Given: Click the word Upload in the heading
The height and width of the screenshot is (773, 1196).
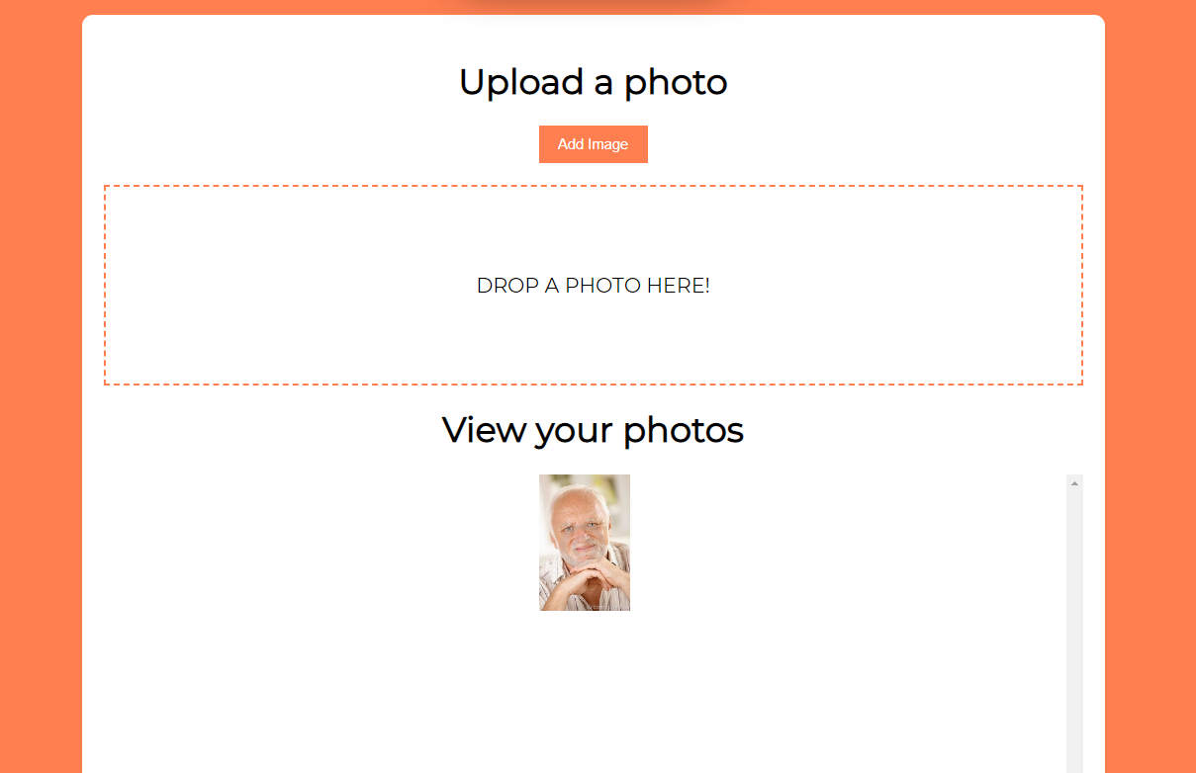Looking at the screenshot, I should click(521, 82).
